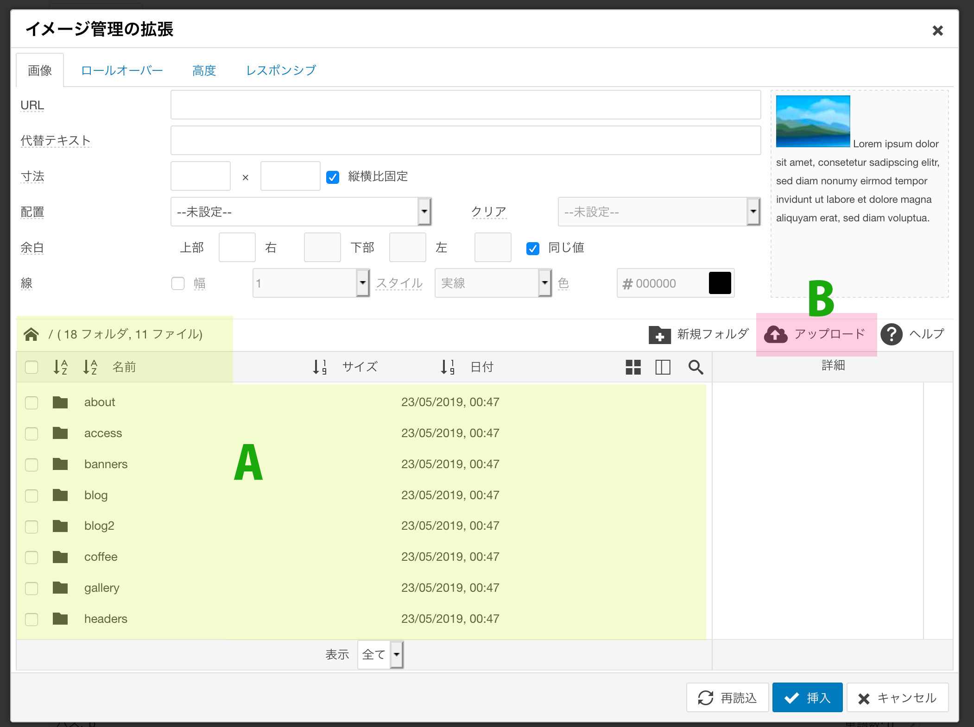Switch to thumbnail grid view
Screen dimensions: 974x727
point(633,367)
